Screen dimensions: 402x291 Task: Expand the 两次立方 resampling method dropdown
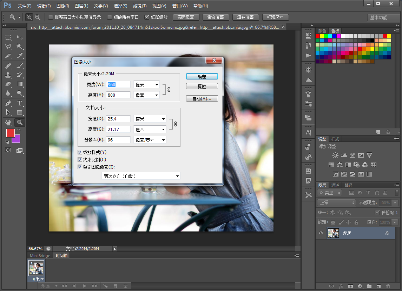coord(141,176)
